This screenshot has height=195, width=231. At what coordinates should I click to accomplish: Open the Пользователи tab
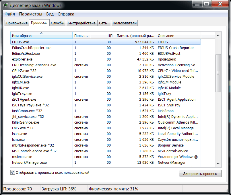click(x=125, y=23)
